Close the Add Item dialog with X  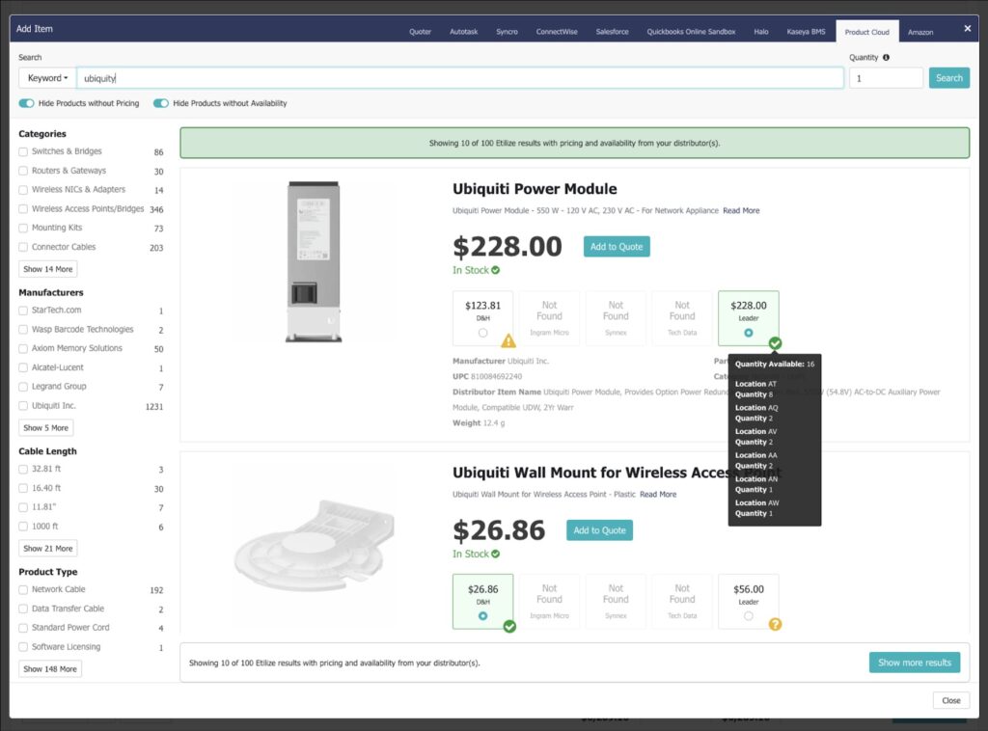(968, 28)
